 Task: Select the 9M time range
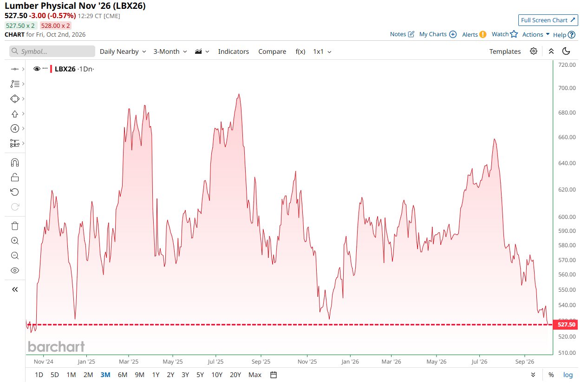tap(139, 375)
